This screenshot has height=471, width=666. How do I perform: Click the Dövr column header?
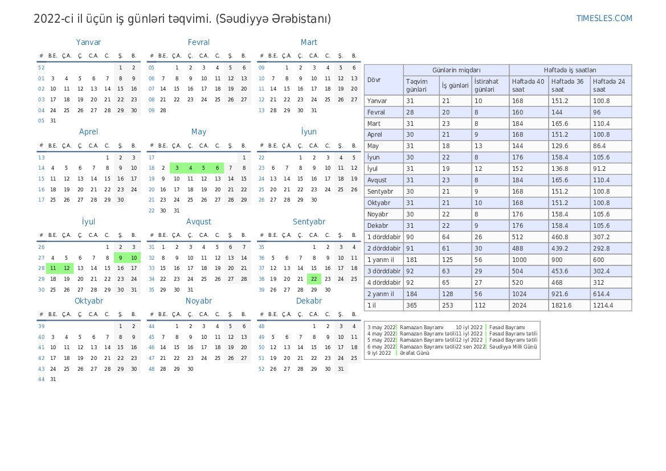click(x=383, y=80)
